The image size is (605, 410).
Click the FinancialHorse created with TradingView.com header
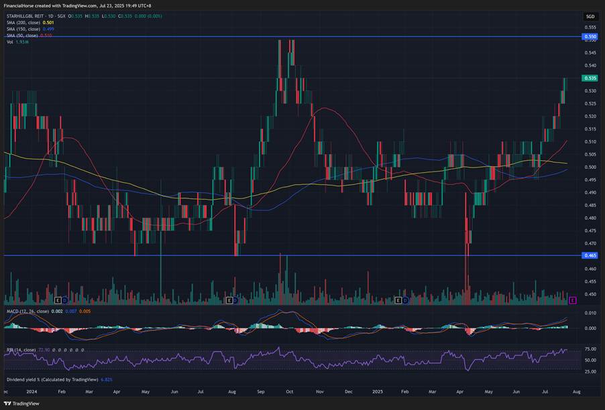tap(77, 6)
